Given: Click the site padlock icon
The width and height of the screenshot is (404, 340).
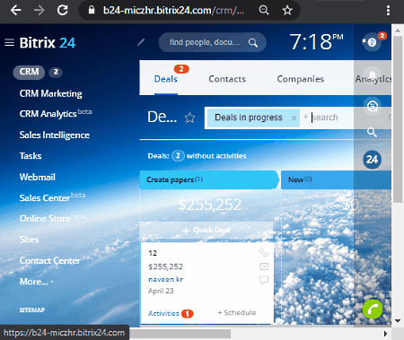Looking at the screenshot, I should (92, 10).
